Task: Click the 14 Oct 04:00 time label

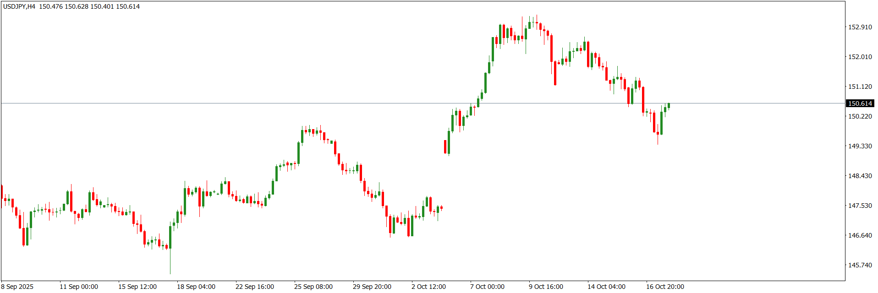Action: (606, 287)
